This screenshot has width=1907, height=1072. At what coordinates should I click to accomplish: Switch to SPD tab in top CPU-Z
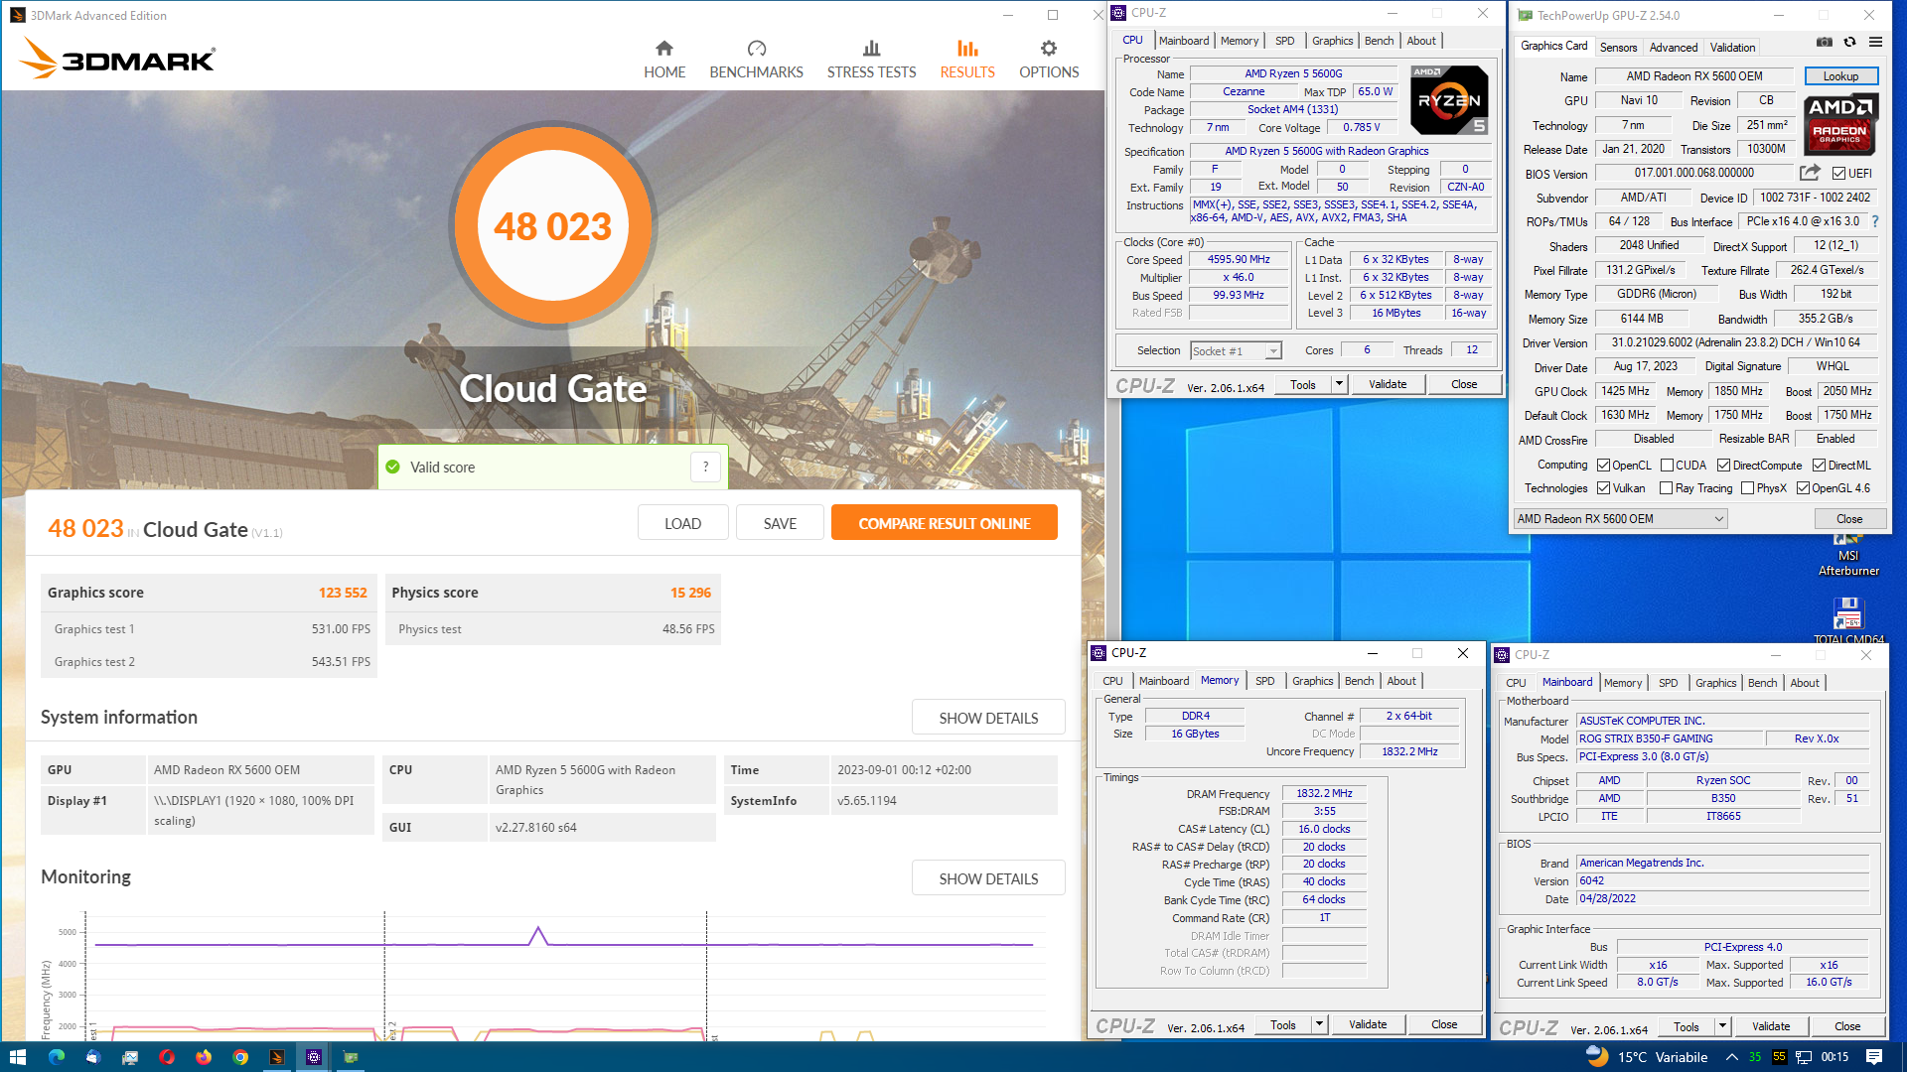(1284, 41)
